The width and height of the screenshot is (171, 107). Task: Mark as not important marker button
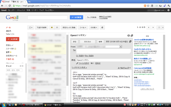[57, 27]
